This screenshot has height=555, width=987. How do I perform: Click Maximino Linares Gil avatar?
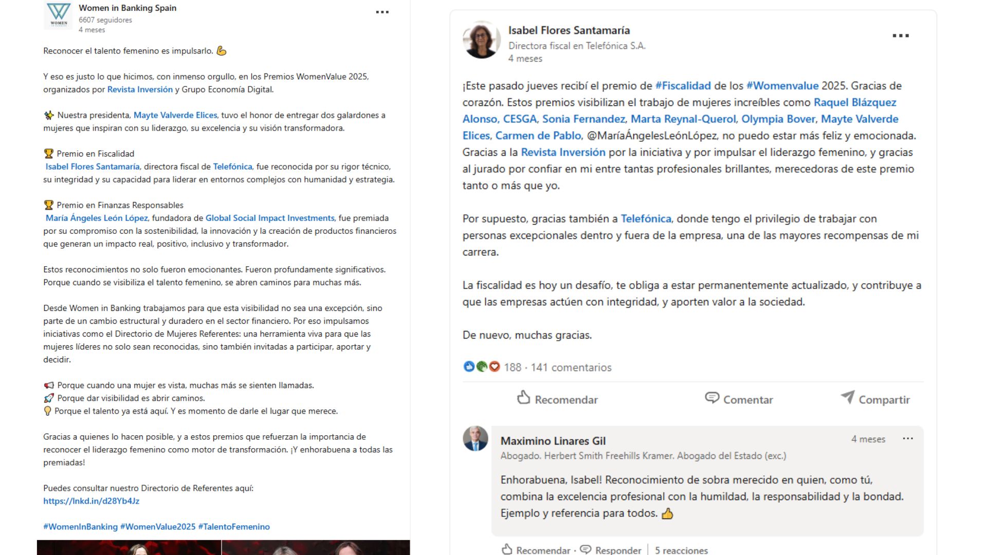coord(476,438)
